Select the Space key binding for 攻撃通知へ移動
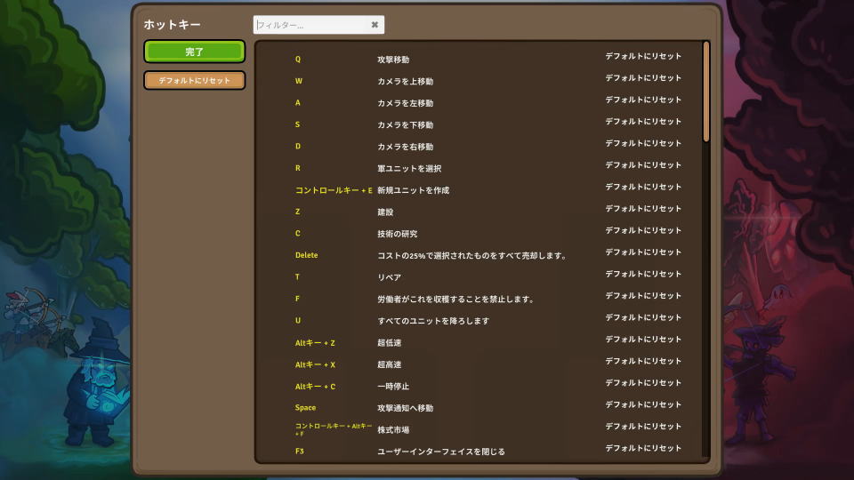Screen dimensions: 854x480 [305, 408]
